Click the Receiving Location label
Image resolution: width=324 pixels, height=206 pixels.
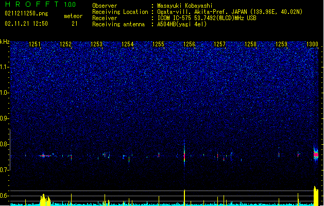[x=120, y=12]
